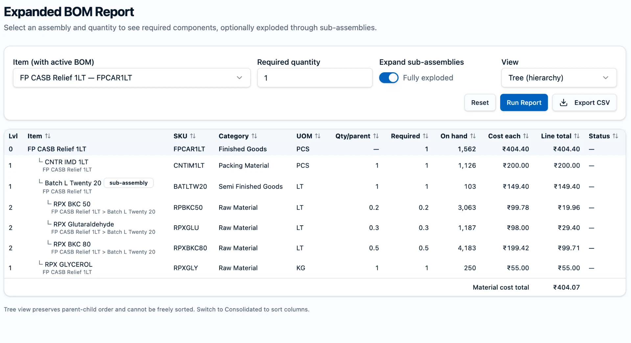Click download icon in Export CSV

(x=564, y=103)
